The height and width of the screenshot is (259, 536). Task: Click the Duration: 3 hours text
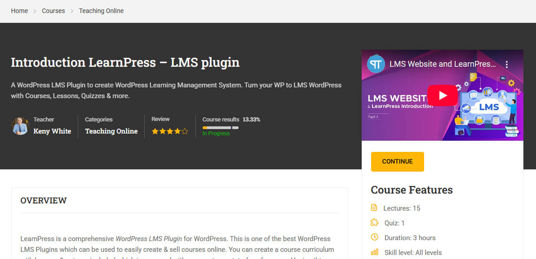tap(410, 238)
